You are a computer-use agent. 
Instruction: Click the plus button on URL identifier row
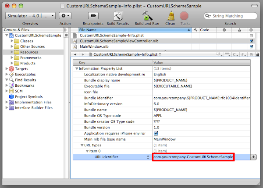[x=253, y=157]
